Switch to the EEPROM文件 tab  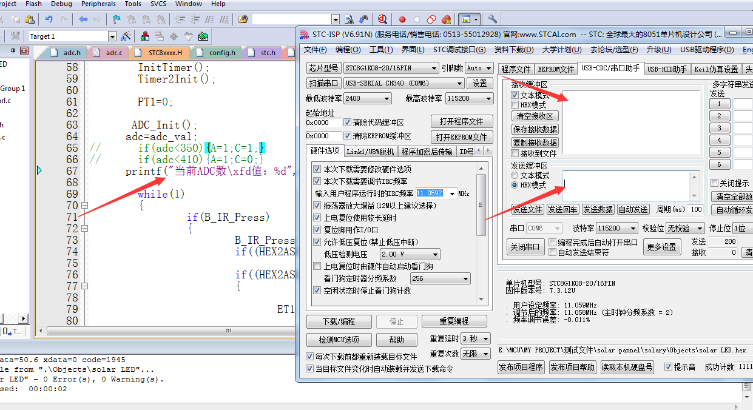(x=555, y=69)
